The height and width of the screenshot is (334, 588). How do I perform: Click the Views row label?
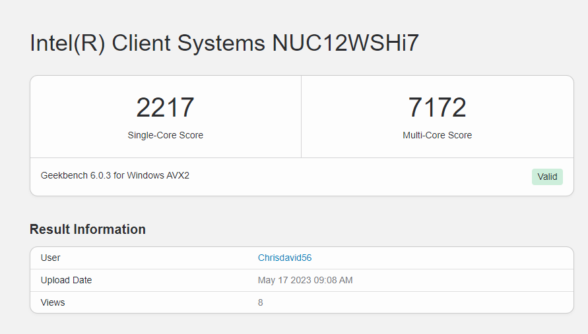tap(53, 302)
